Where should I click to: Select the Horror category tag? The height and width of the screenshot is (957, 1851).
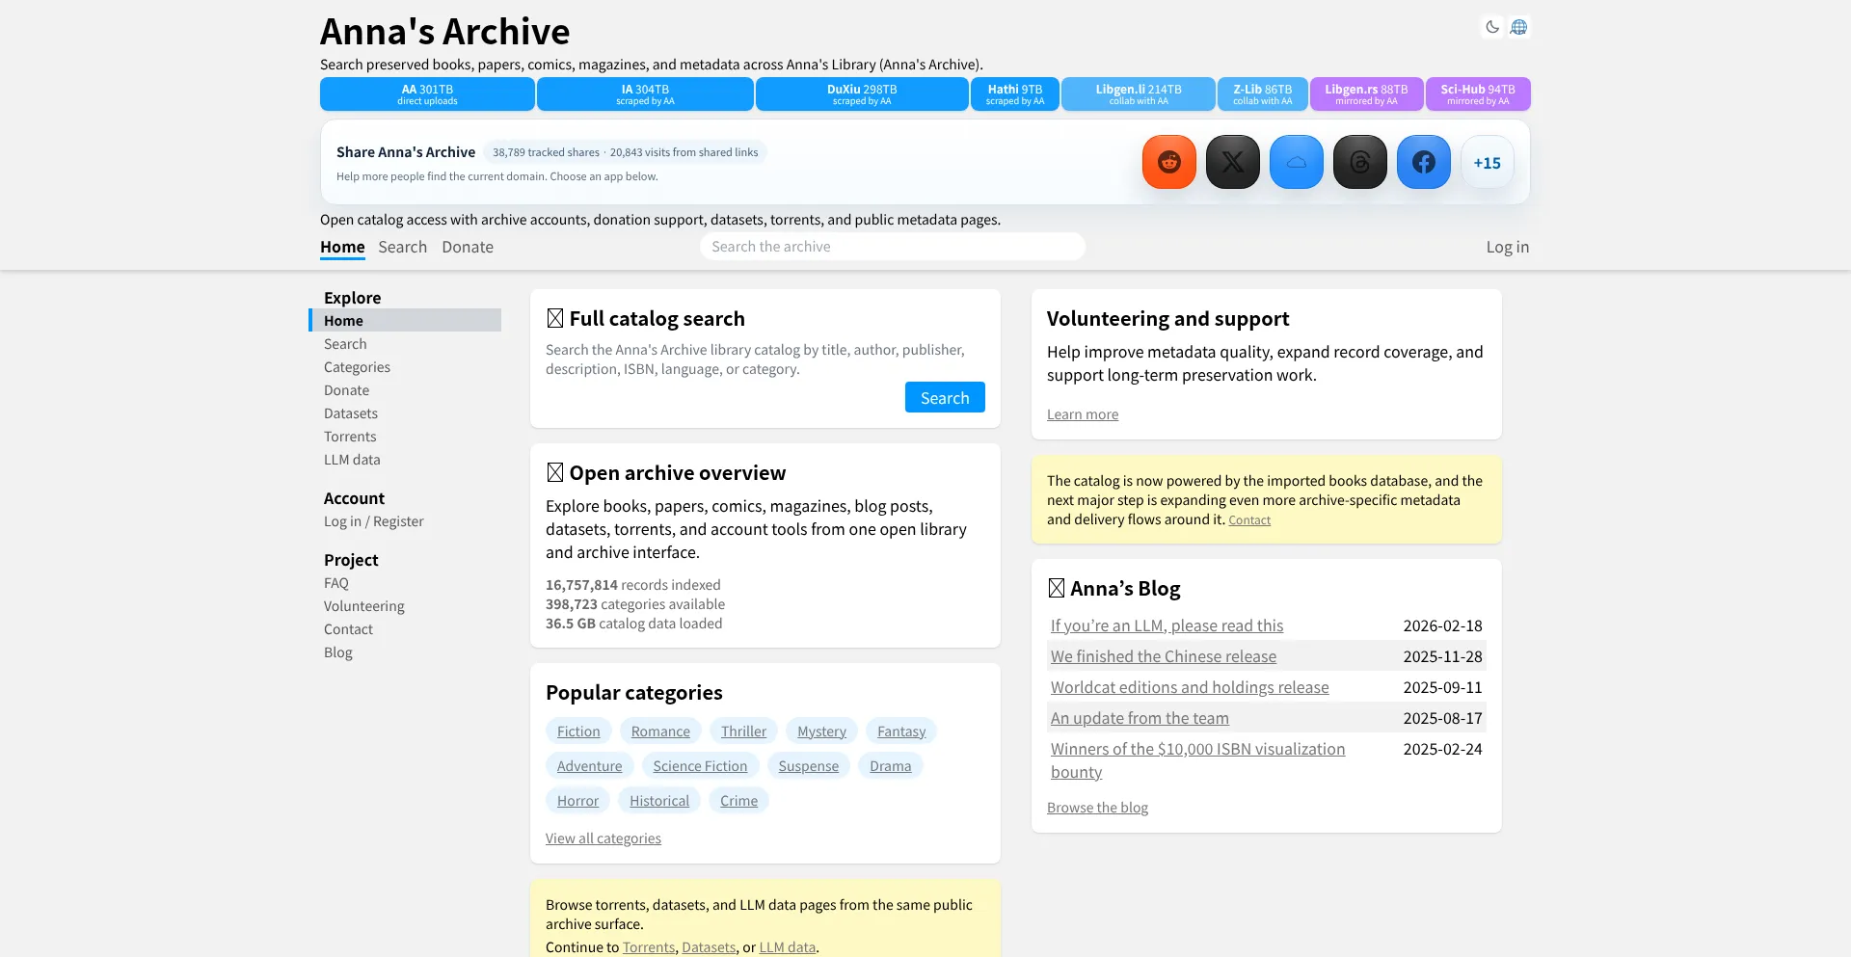point(577,801)
